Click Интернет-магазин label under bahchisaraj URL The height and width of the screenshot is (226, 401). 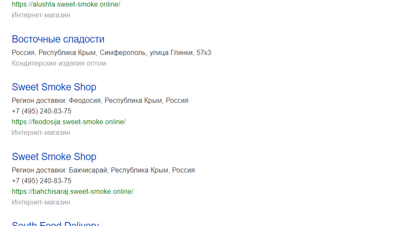41,203
